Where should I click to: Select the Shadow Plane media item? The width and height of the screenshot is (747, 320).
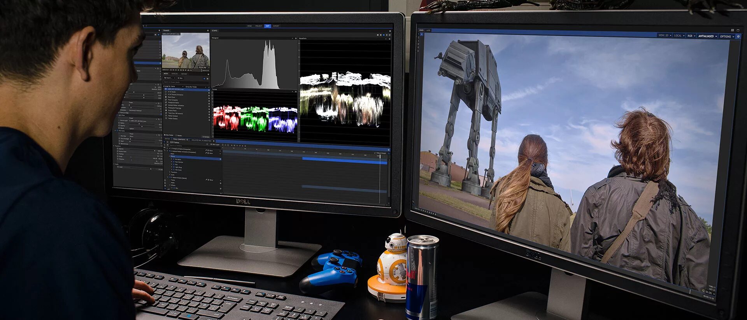172,111
